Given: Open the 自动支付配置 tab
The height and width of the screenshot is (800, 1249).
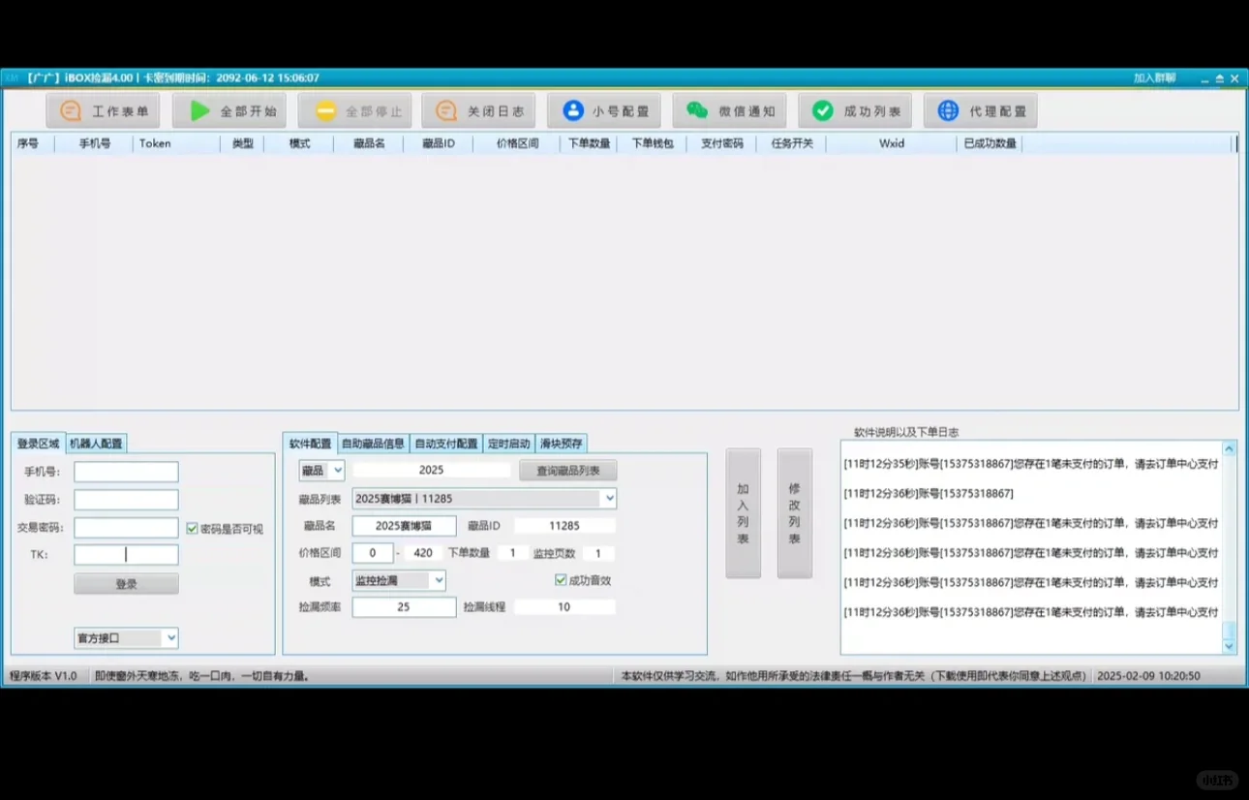Looking at the screenshot, I should [x=446, y=444].
